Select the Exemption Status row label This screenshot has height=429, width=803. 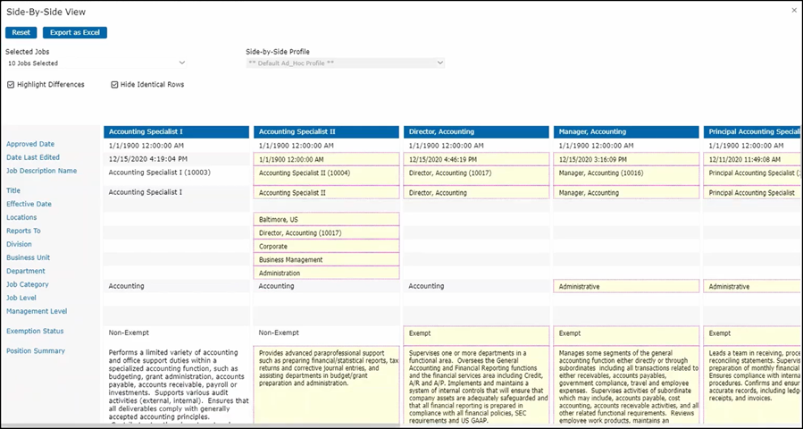tap(35, 332)
